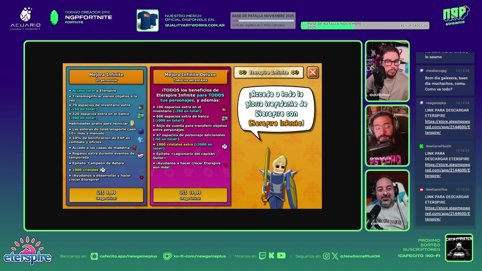Click the NGPFORTNITE creator code text
482x271 pixels.
click(x=88, y=17)
